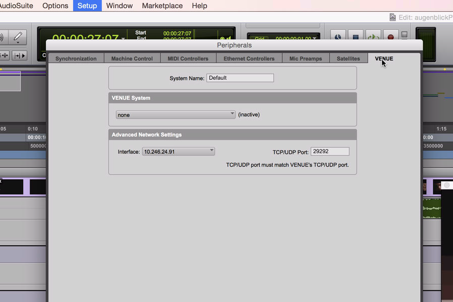Go to the MIDI Controllers tab

point(188,59)
